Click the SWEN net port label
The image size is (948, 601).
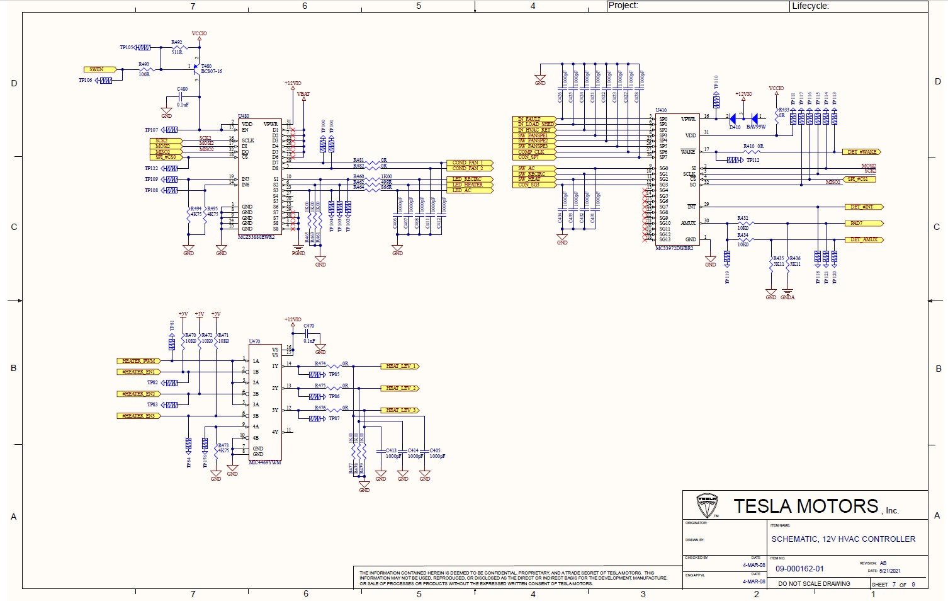(100, 69)
